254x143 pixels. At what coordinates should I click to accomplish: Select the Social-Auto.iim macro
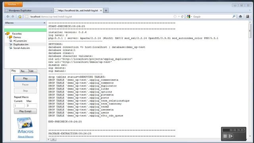[21, 48]
